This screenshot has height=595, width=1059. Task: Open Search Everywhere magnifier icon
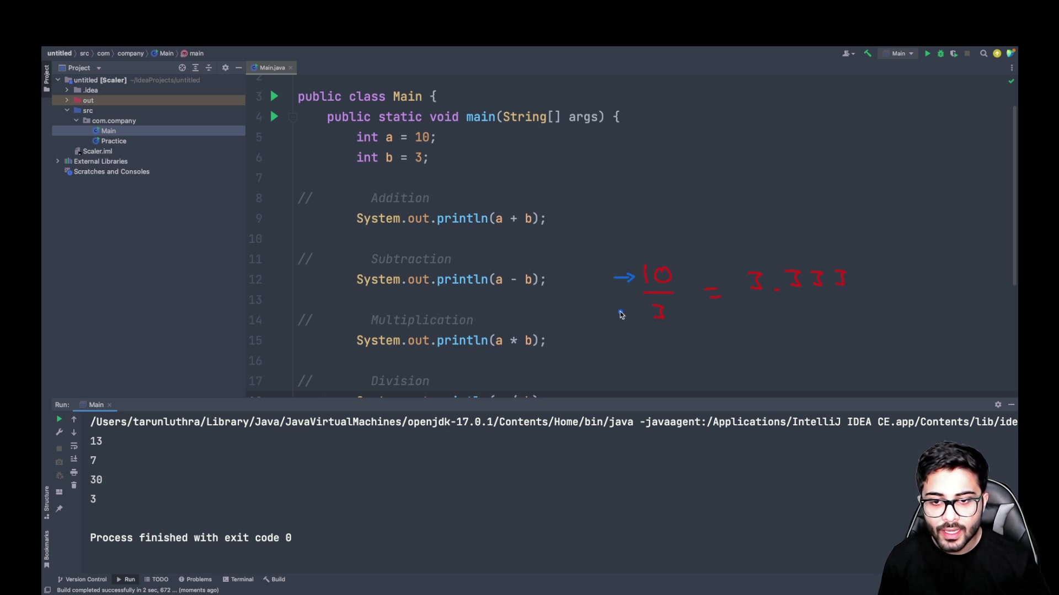[983, 53]
